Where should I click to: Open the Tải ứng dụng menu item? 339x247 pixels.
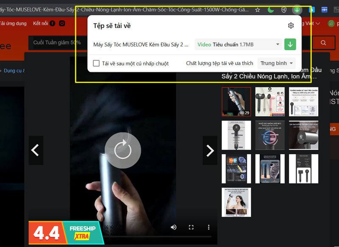click(x=14, y=23)
